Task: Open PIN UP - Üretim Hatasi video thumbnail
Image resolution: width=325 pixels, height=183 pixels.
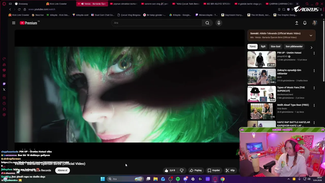Action: (262, 59)
